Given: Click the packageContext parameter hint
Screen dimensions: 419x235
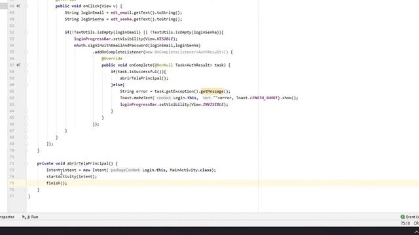Looking at the screenshot, I should pos(125,170).
